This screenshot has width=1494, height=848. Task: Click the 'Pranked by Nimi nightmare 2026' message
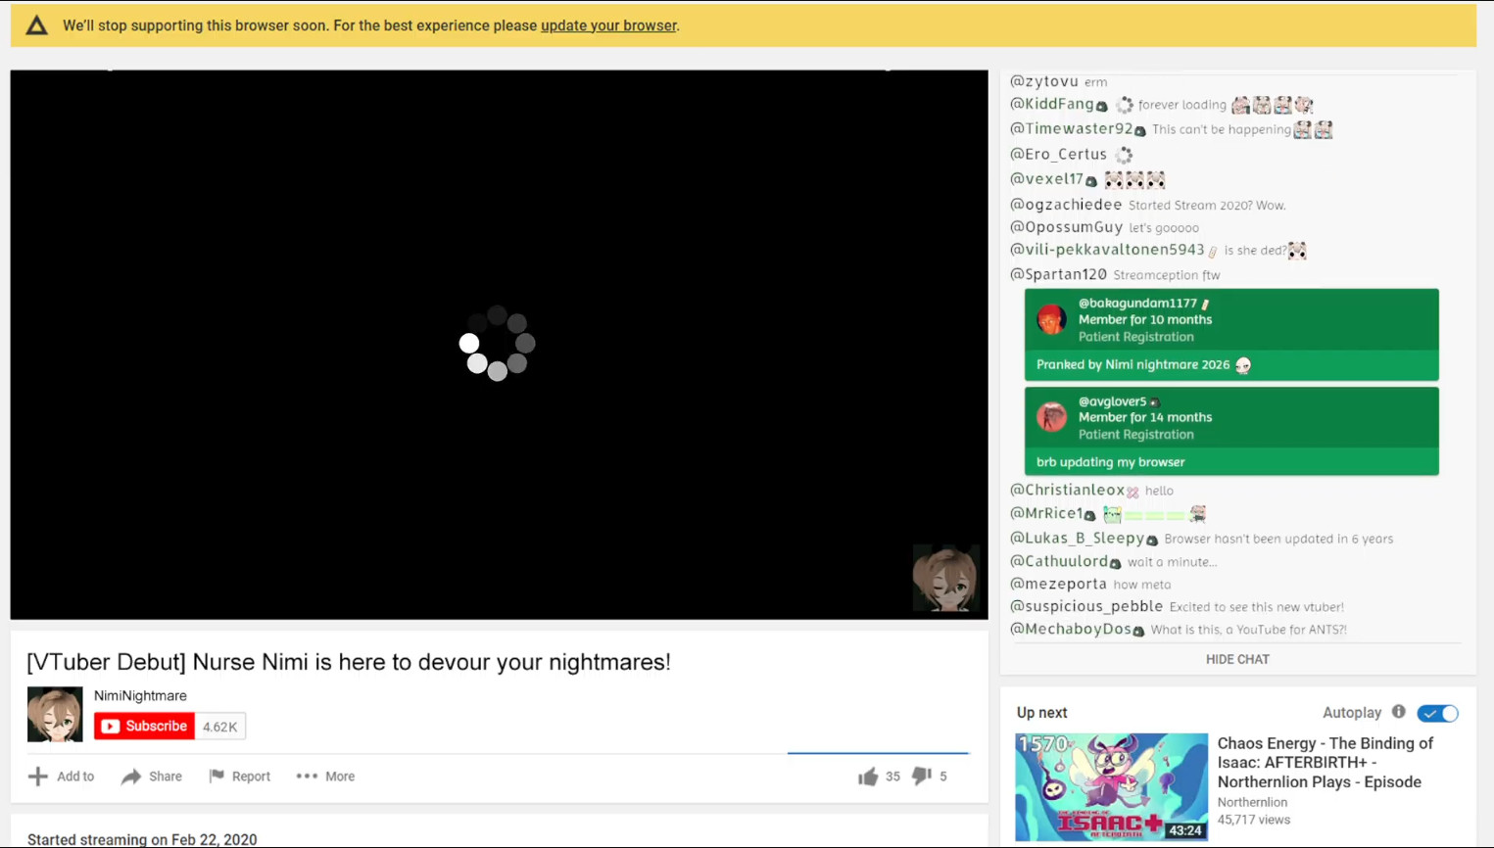click(x=1133, y=364)
